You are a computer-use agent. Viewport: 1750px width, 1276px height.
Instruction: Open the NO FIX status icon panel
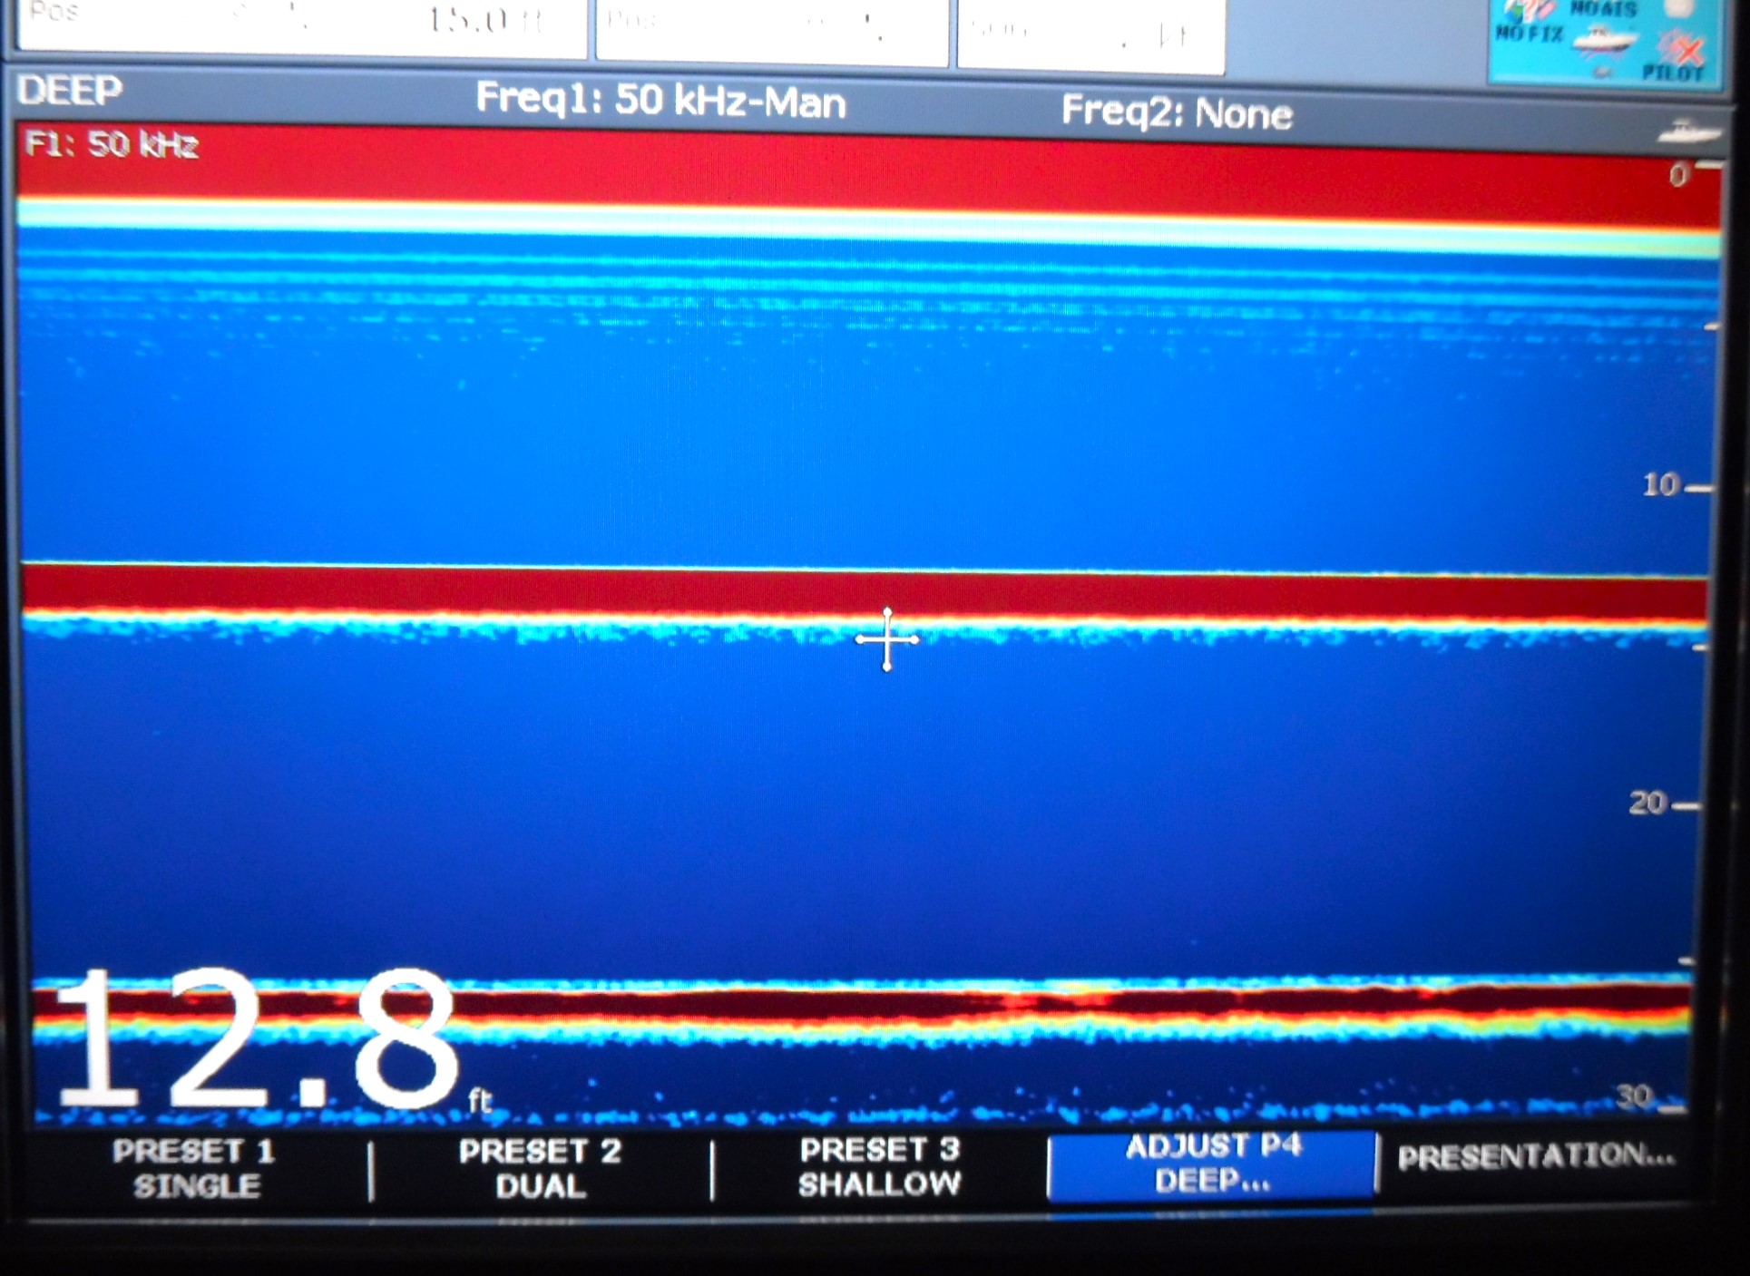1530,34
